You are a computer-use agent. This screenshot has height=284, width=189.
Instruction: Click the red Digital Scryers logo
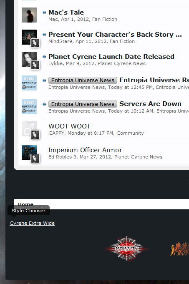pyautogui.click(x=126, y=249)
